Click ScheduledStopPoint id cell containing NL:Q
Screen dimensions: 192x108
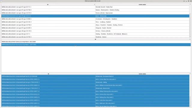tap(48, 76)
